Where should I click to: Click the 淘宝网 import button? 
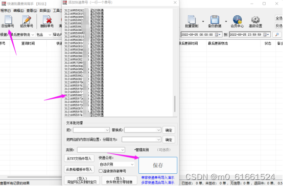point(82,180)
